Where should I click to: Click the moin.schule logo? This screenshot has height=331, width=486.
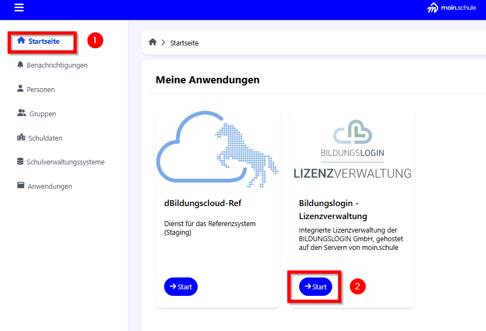(x=451, y=8)
